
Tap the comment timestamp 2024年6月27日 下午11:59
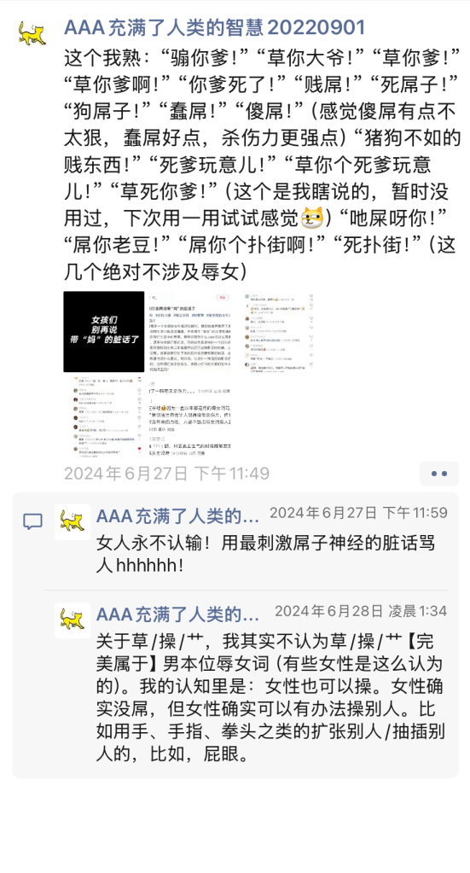click(x=358, y=513)
